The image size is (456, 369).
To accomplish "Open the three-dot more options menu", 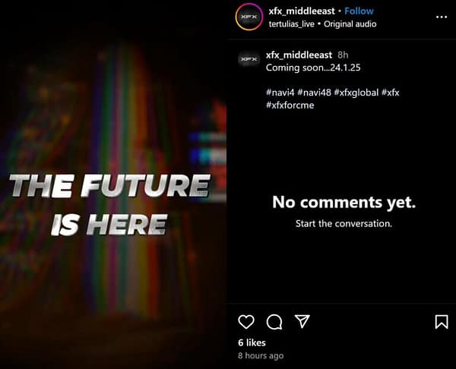I will tap(442, 17).
